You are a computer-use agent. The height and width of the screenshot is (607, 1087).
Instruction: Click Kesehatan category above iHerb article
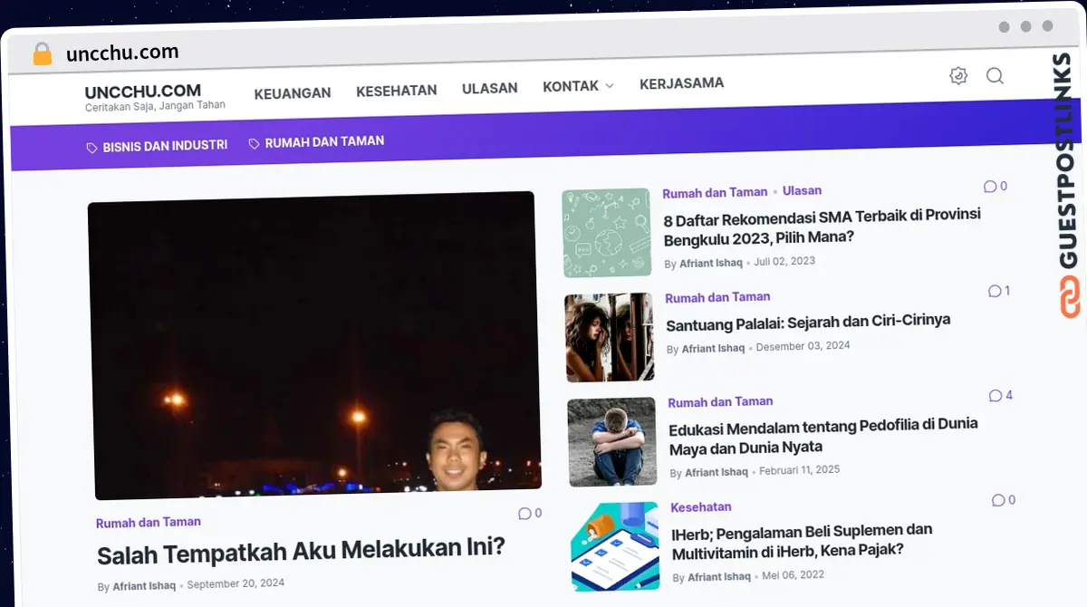click(701, 507)
